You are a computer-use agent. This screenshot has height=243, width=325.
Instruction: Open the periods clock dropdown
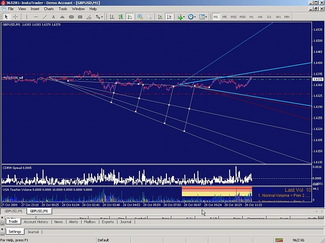(192, 17)
